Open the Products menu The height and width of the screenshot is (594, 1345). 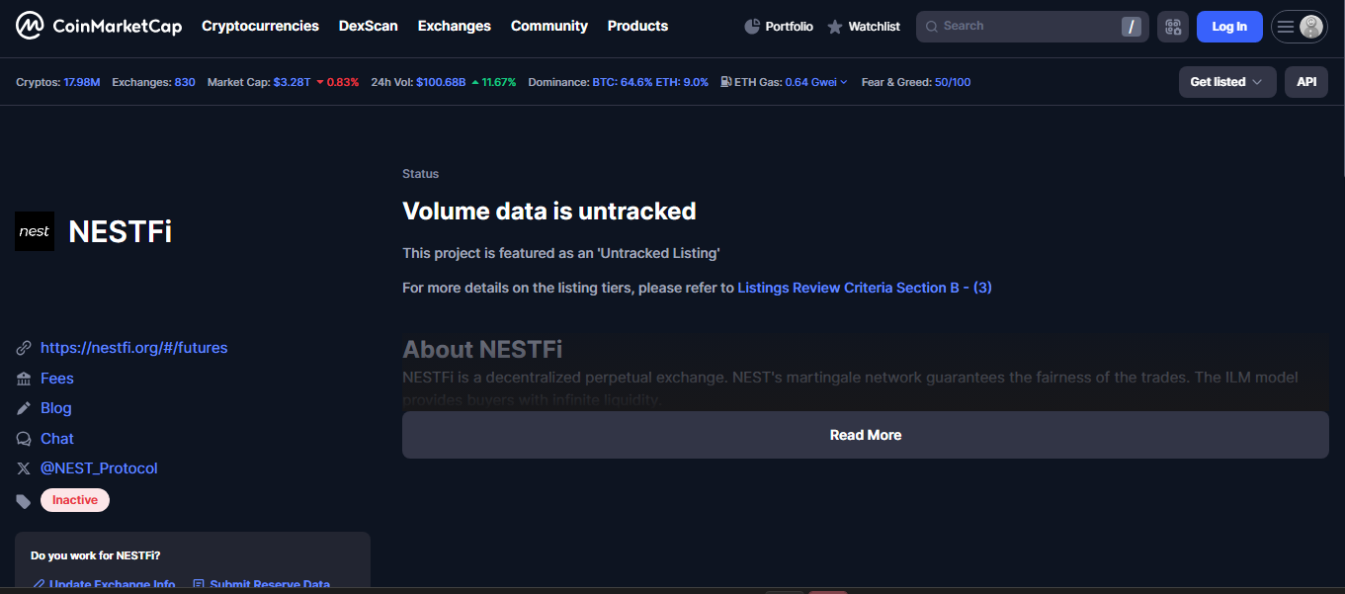pyautogui.click(x=637, y=26)
